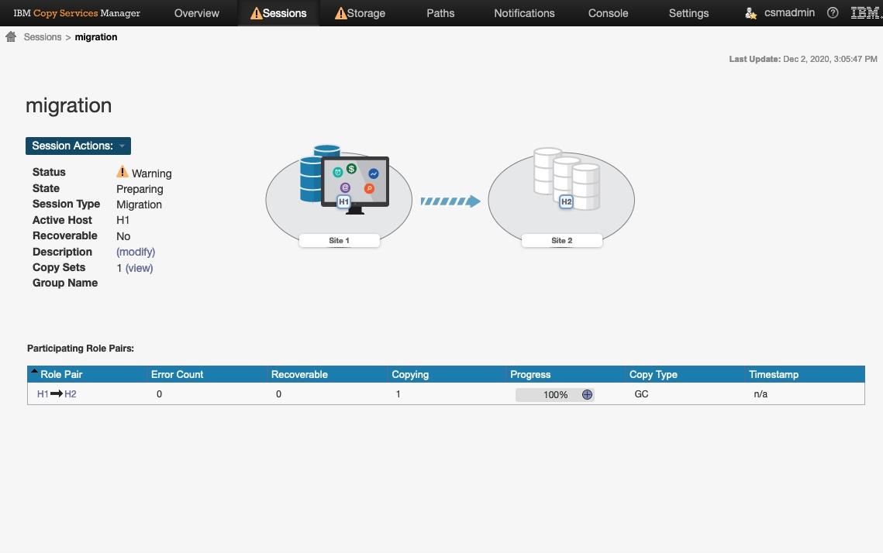Click the H1 host icon in Site 1 diagram

pyautogui.click(x=343, y=201)
